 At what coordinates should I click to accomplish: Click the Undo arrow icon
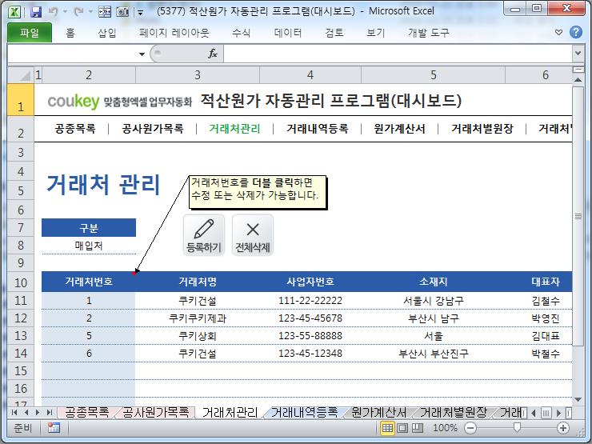tap(53, 12)
